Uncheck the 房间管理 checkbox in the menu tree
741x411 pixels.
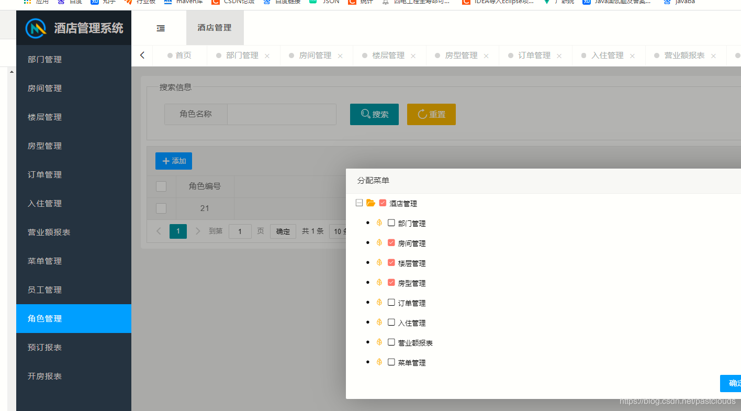point(390,242)
